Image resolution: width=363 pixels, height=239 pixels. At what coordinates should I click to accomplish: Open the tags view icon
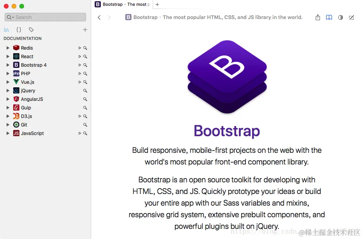(x=31, y=29)
